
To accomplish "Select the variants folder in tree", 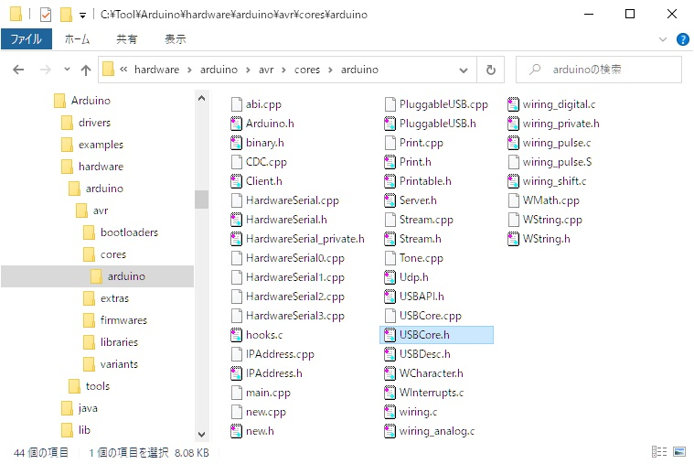I will (119, 364).
